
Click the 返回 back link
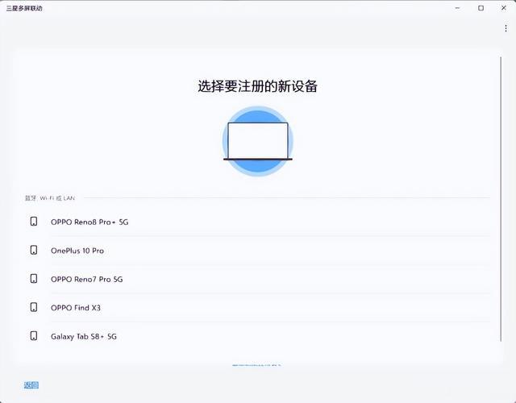[31, 385]
